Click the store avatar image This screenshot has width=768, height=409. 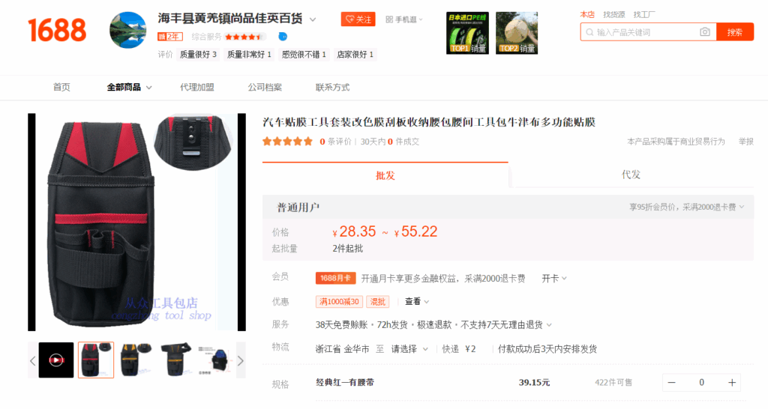coord(127,30)
